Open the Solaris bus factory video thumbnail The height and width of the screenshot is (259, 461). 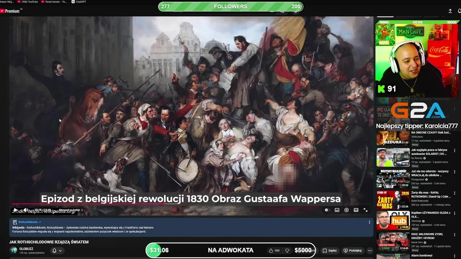tap(393, 157)
